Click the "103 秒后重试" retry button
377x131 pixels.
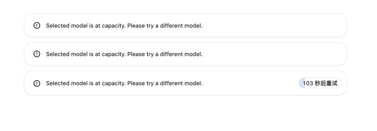(x=320, y=83)
